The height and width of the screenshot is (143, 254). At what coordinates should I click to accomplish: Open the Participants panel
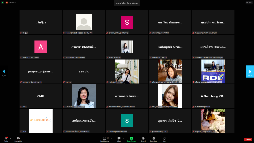click(x=104, y=138)
